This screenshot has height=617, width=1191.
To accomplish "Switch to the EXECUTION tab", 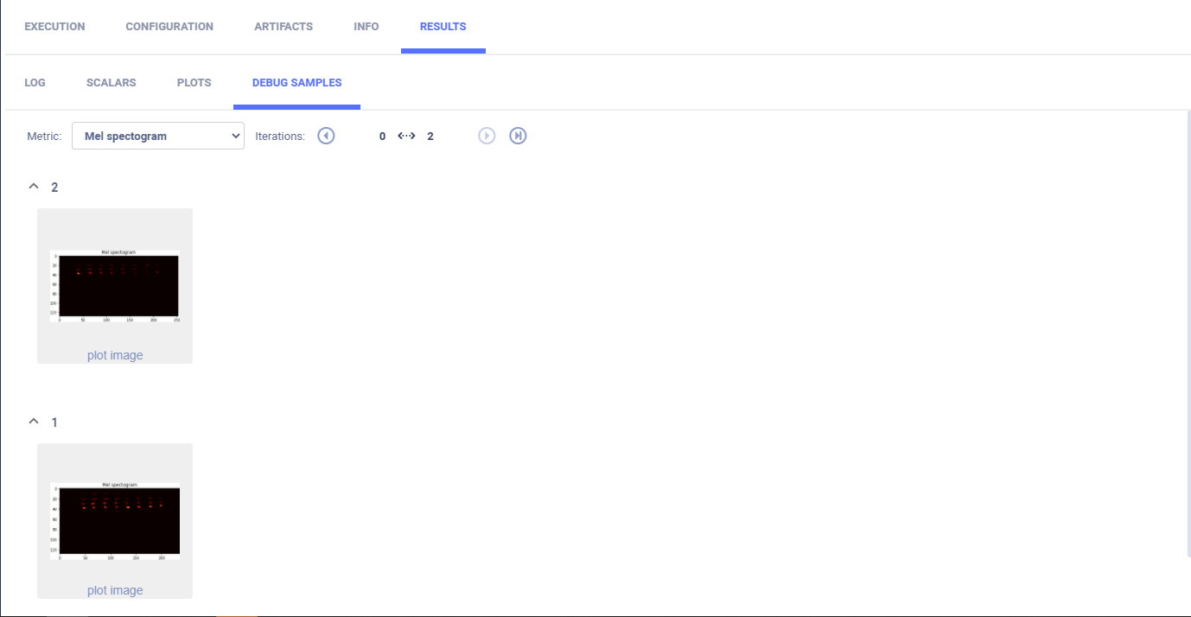I will click(54, 27).
